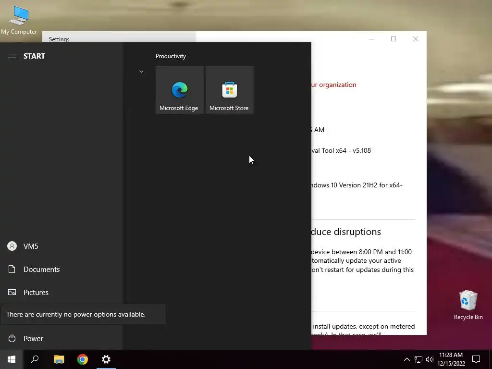Open the notification Action Center
Image resolution: width=492 pixels, height=369 pixels.
[x=476, y=359]
